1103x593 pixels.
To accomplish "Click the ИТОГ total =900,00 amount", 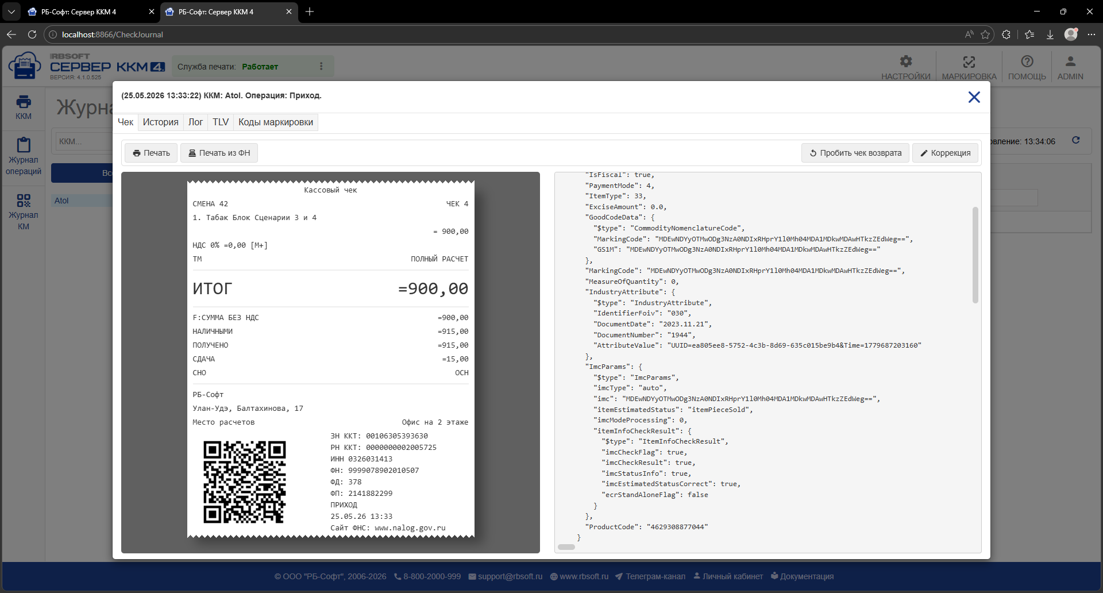I will pyautogui.click(x=433, y=288).
